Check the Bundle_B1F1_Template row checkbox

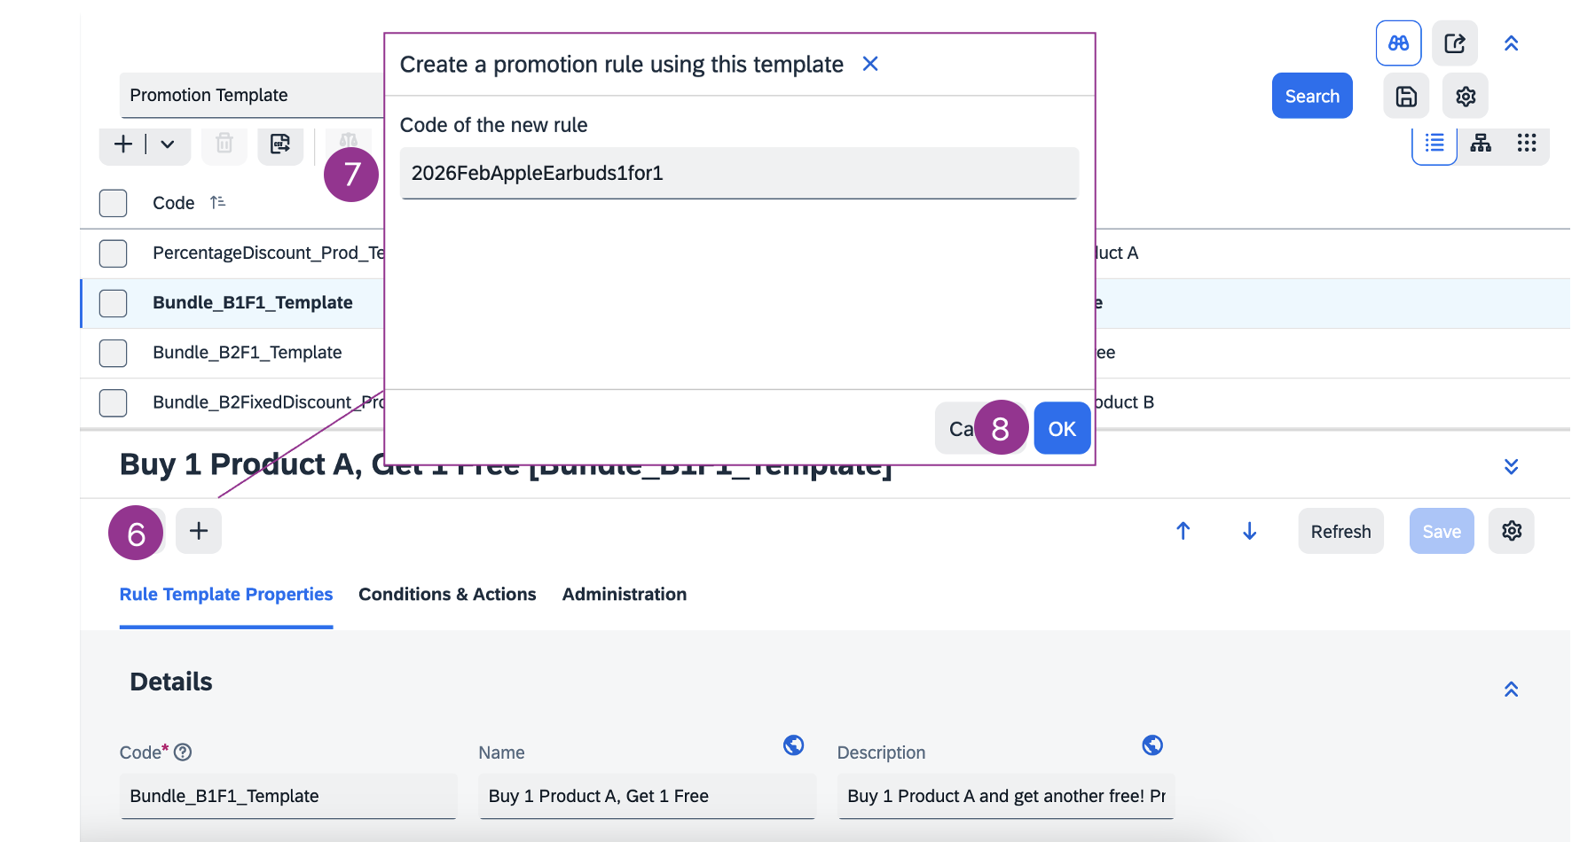pyautogui.click(x=113, y=303)
